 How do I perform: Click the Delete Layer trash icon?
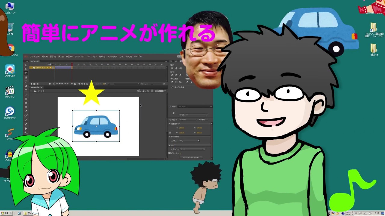click(x=38, y=84)
